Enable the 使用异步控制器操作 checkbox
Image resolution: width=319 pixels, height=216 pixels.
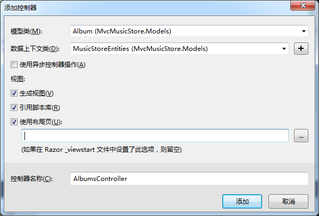pyautogui.click(x=14, y=65)
